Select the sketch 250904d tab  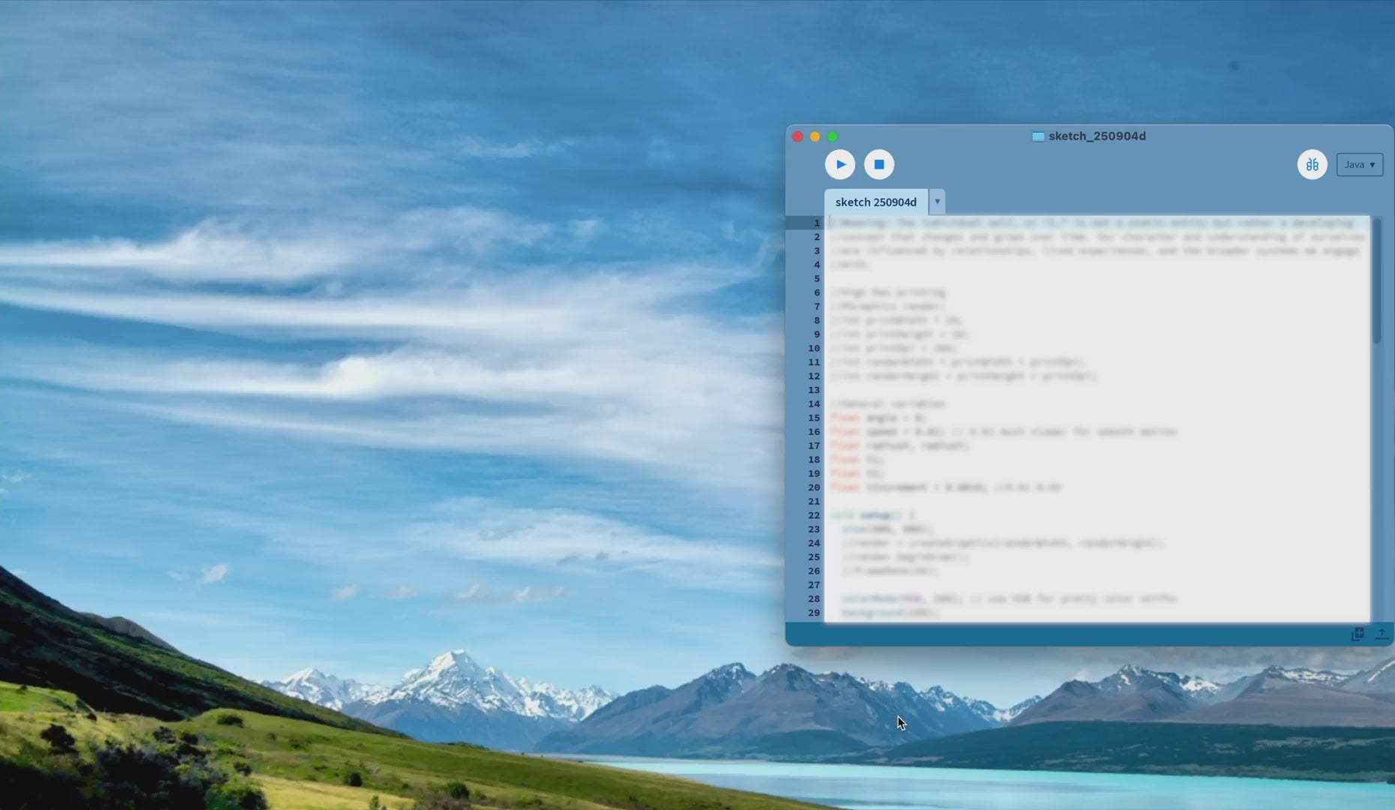click(875, 202)
